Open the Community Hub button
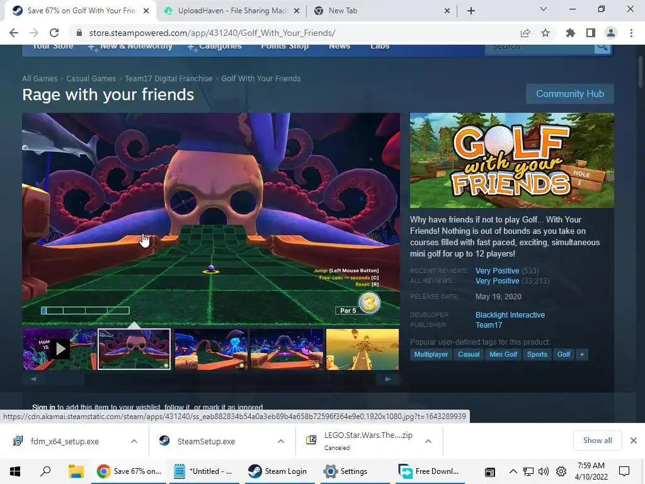This screenshot has height=484, width=645. pyautogui.click(x=569, y=94)
